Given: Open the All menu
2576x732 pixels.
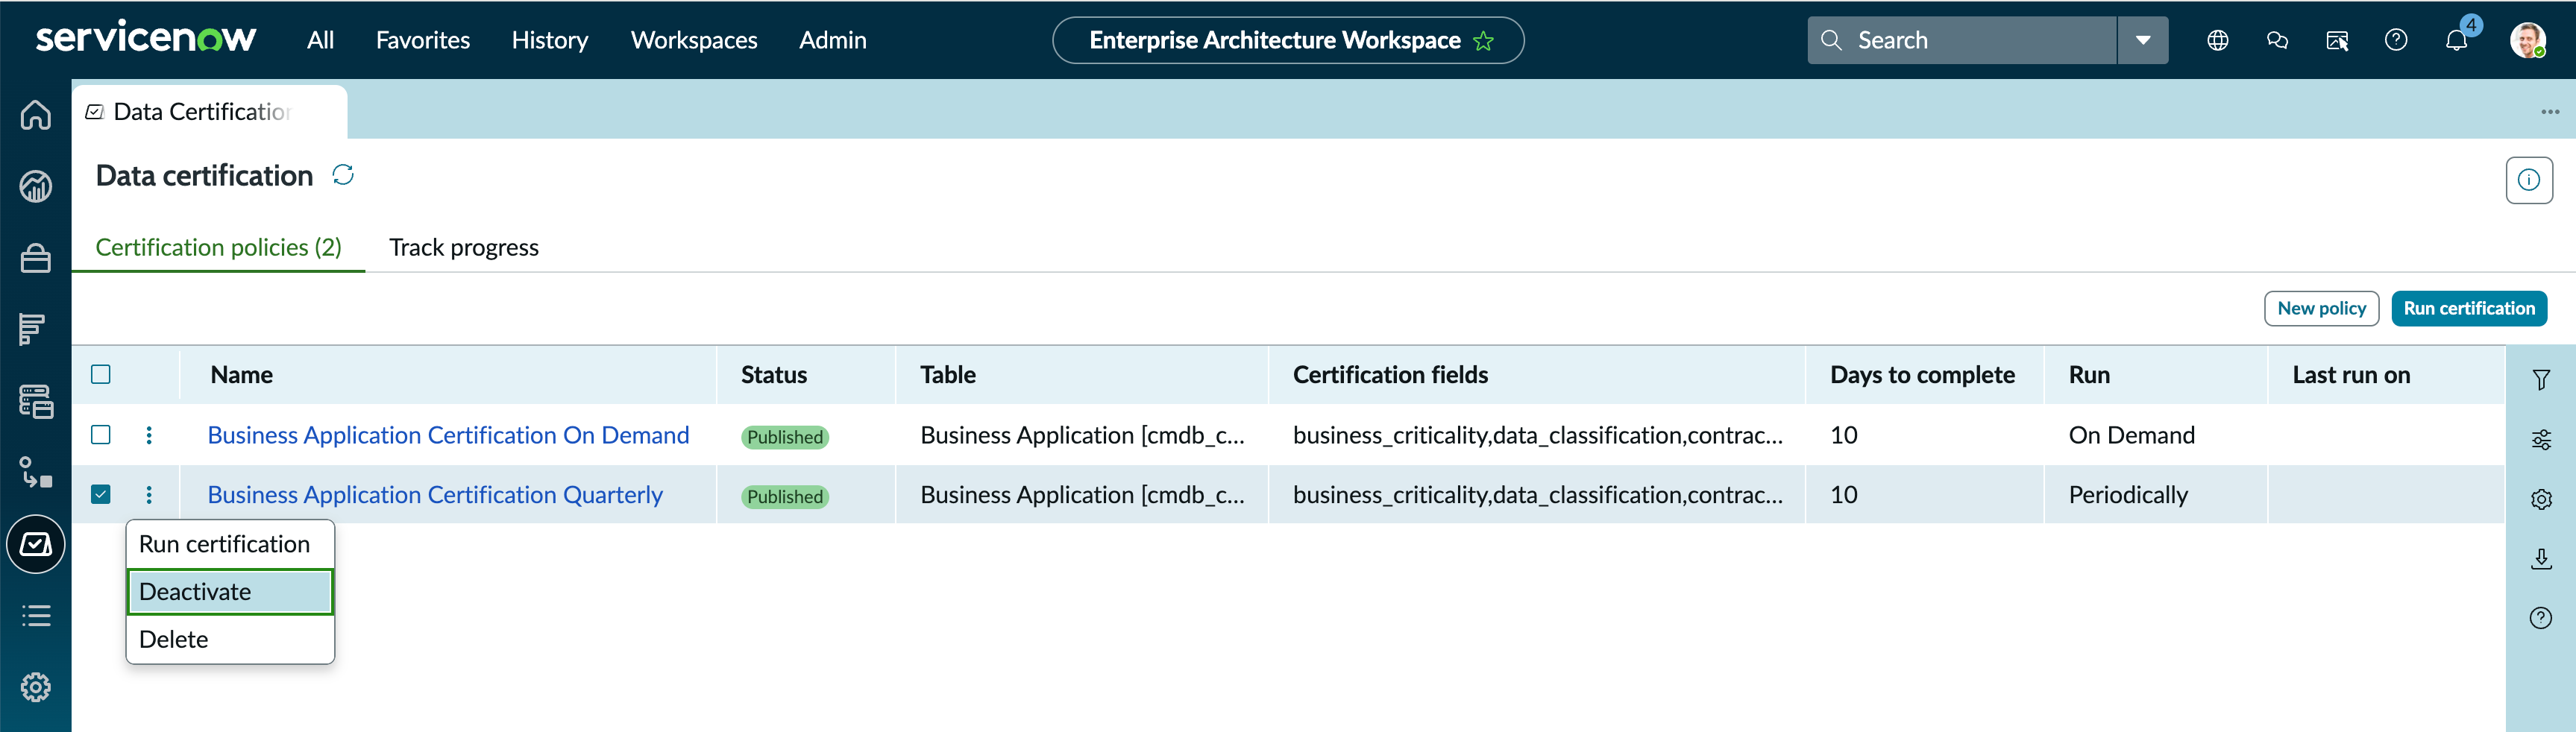Looking at the screenshot, I should click(x=320, y=40).
